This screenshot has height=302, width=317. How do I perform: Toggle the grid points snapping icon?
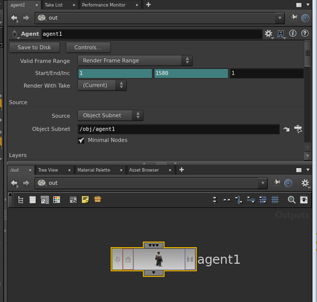click(x=263, y=200)
